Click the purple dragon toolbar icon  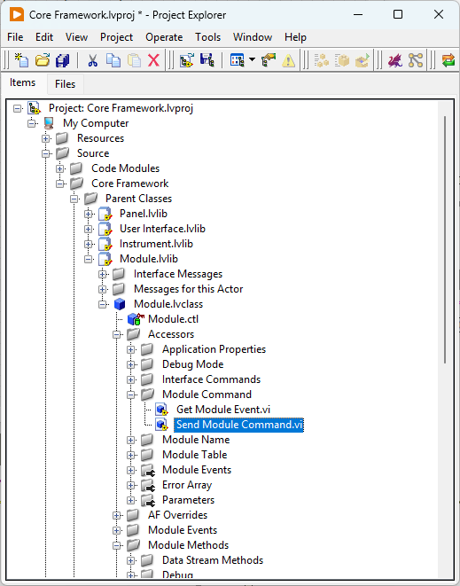[395, 60]
